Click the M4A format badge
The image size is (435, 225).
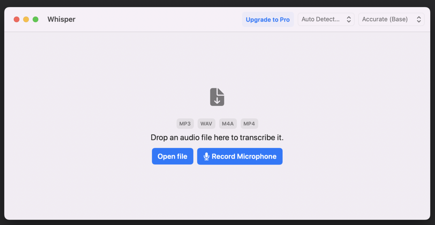pyautogui.click(x=228, y=124)
